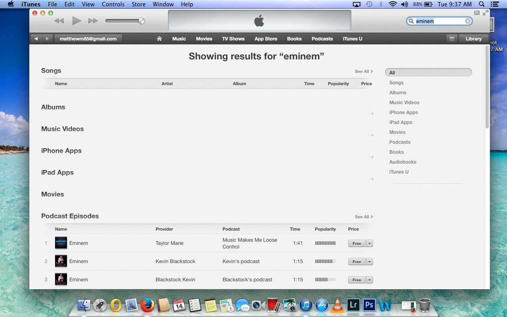Viewport: 507px width, 317px height.
Task: Click the list menu icon beside Library
Action: [x=452, y=38]
